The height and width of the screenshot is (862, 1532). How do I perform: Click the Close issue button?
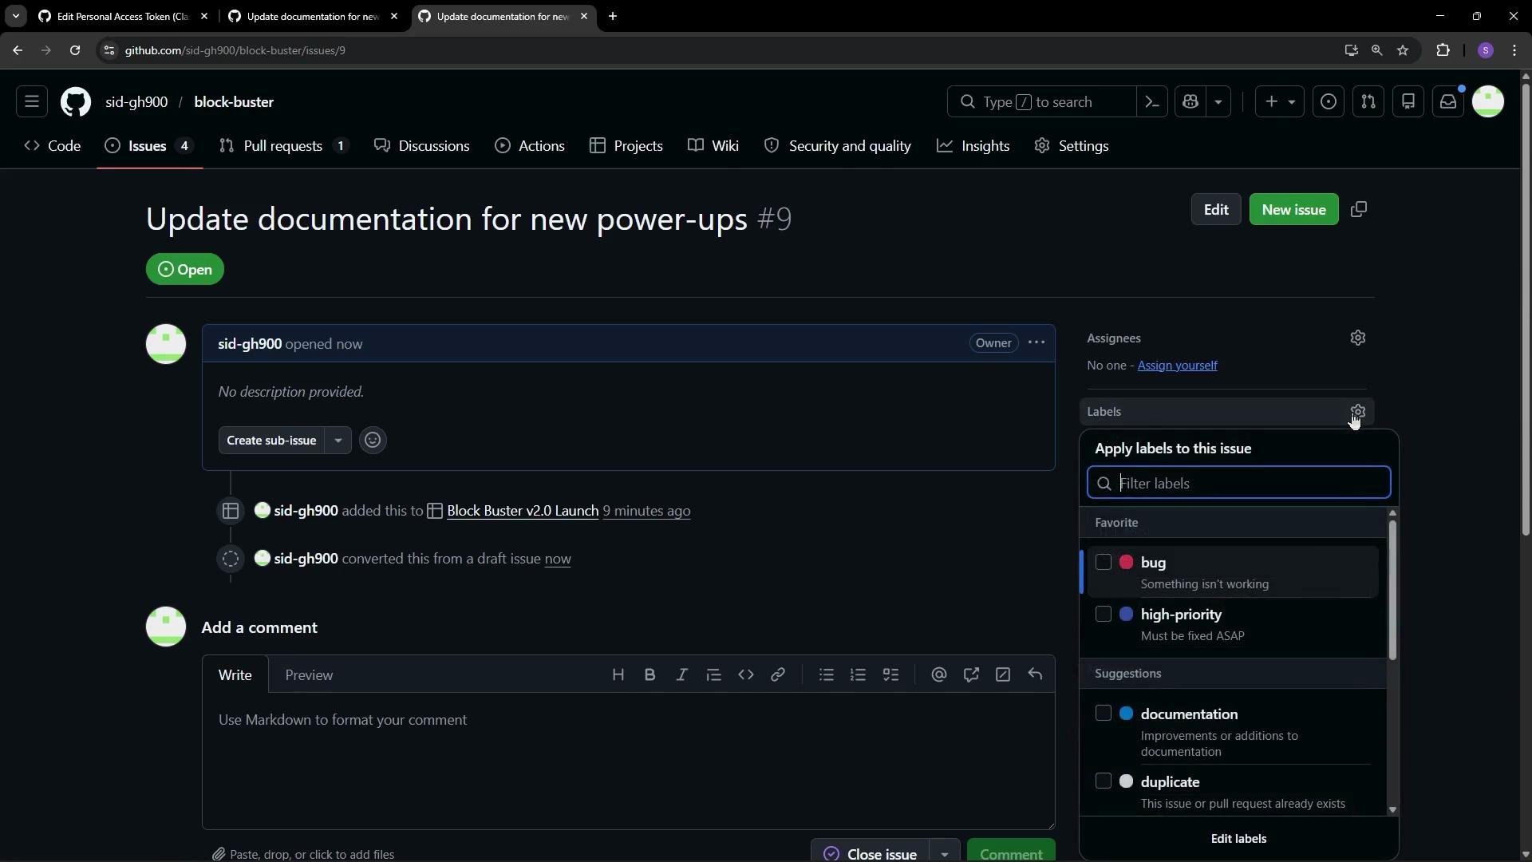pyautogui.click(x=871, y=853)
